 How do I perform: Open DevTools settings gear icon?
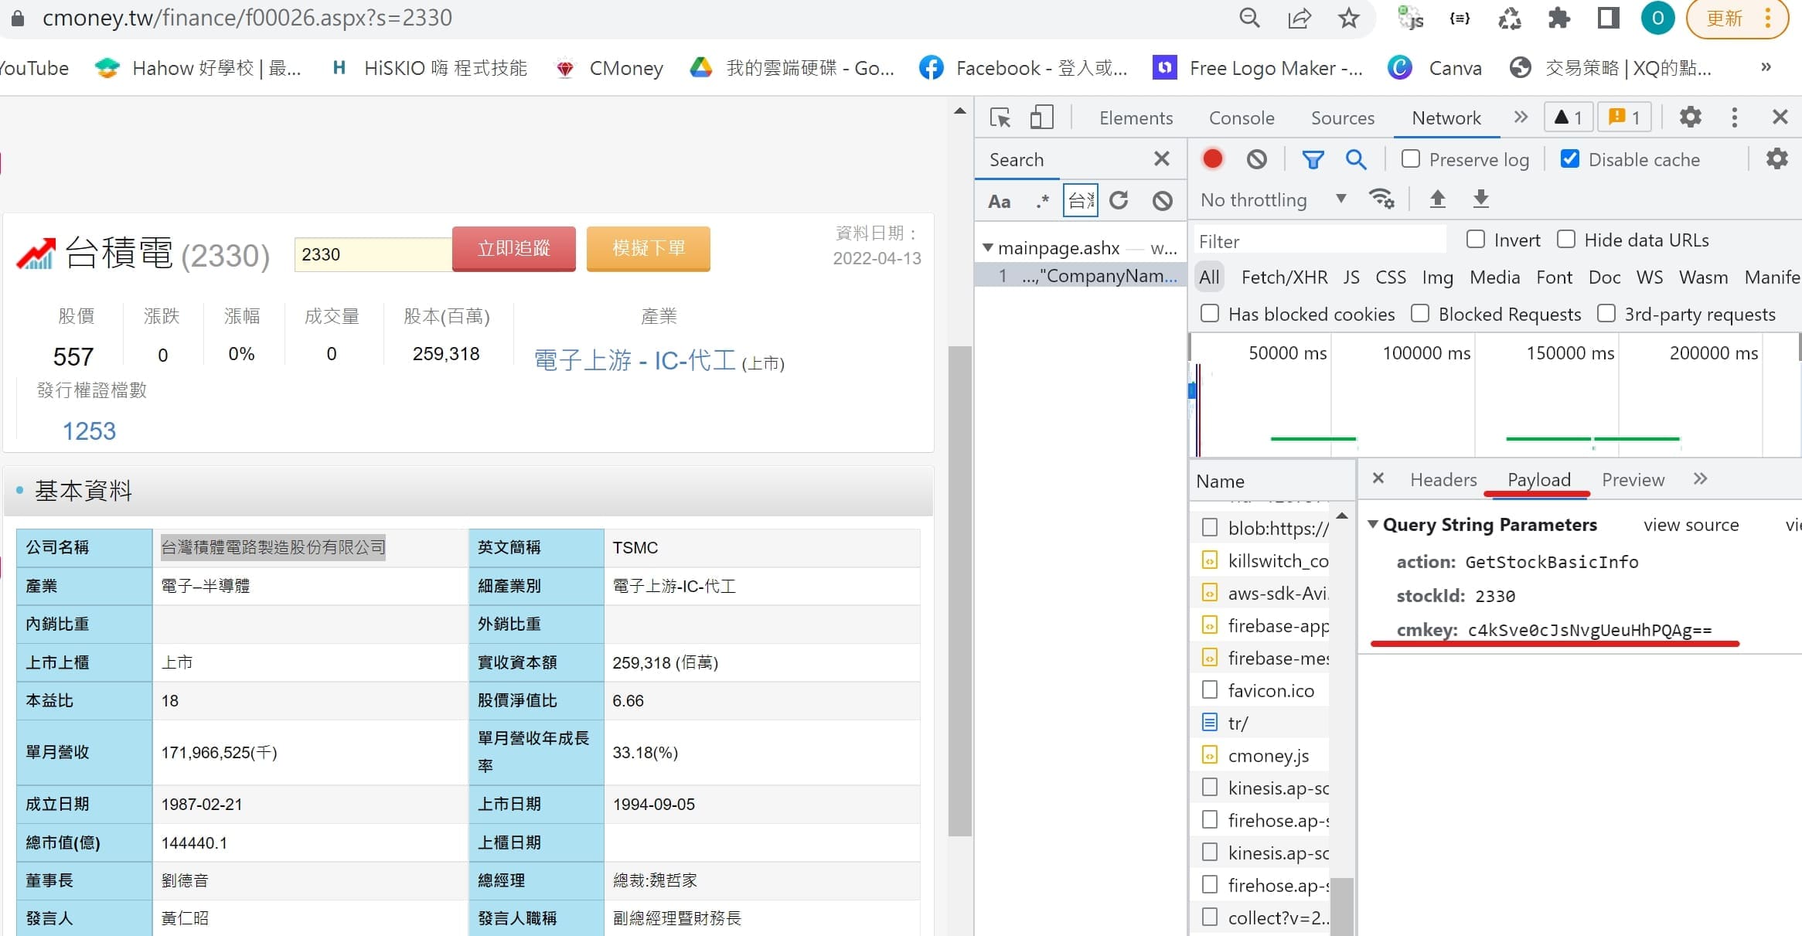pos(1691,117)
